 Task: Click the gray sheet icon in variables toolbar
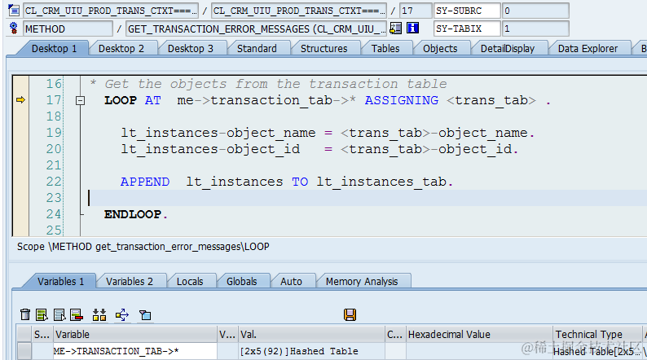[x=59, y=315]
